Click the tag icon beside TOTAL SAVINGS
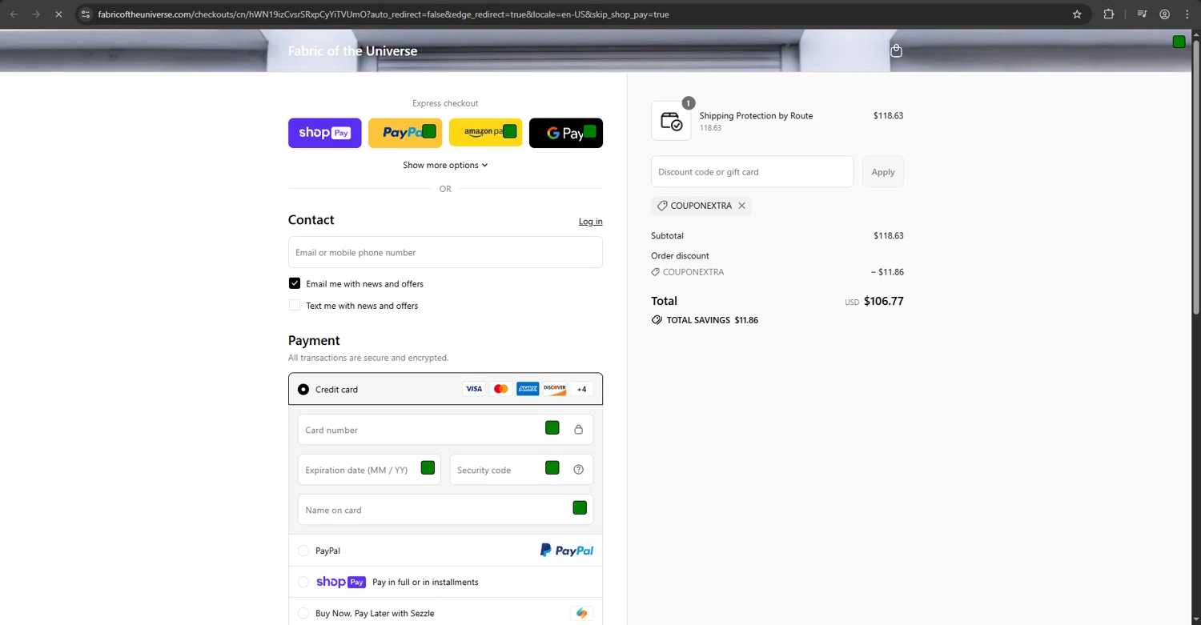 [x=657, y=320]
